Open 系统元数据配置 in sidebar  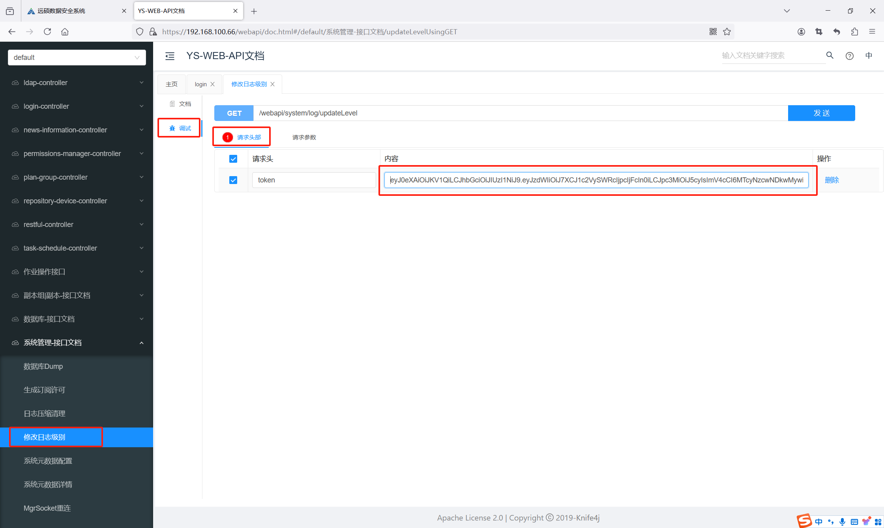coord(48,461)
